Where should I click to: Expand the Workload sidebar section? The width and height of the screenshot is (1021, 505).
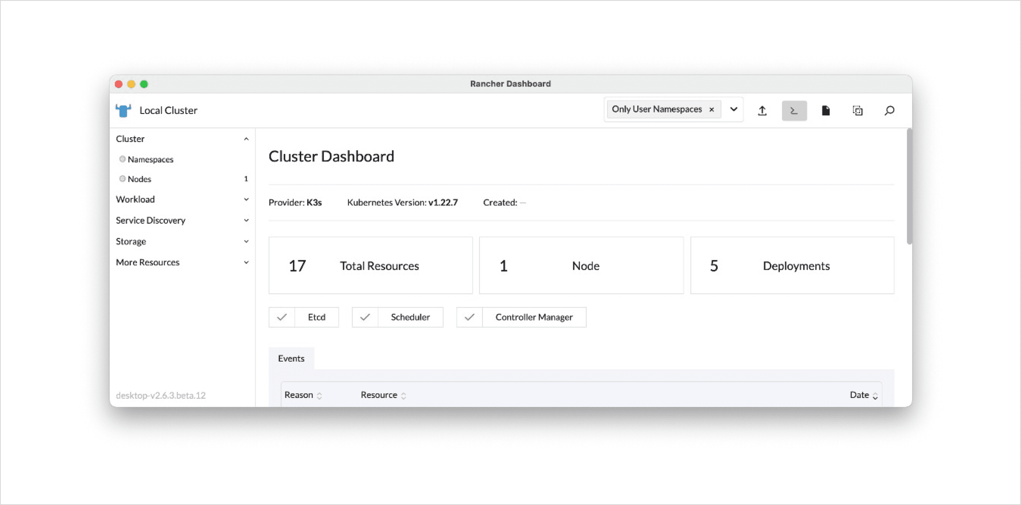(246, 199)
